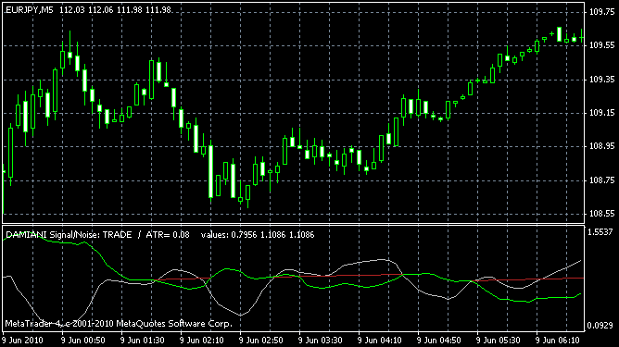Viewport: 619px width, 347px height.
Task: Click the 9 Jun 01:30 time label
Action: 143,341
